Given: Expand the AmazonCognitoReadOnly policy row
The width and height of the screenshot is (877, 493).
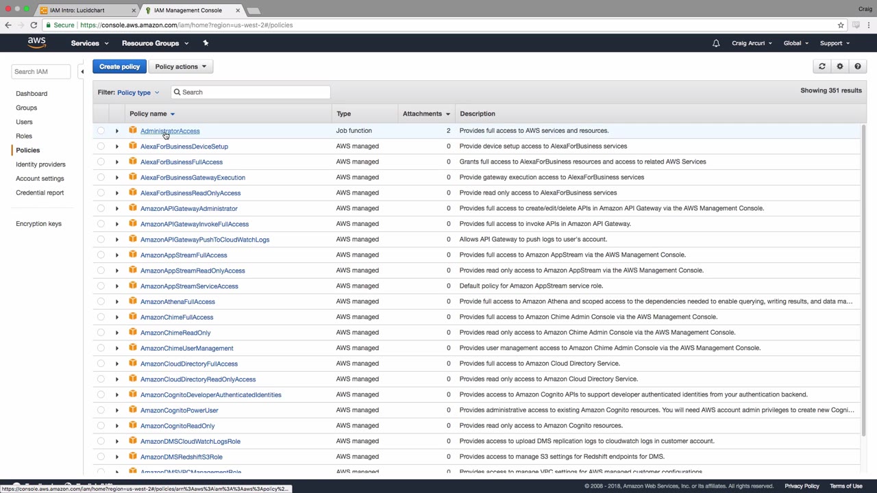Looking at the screenshot, I should (x=116, y=425).
